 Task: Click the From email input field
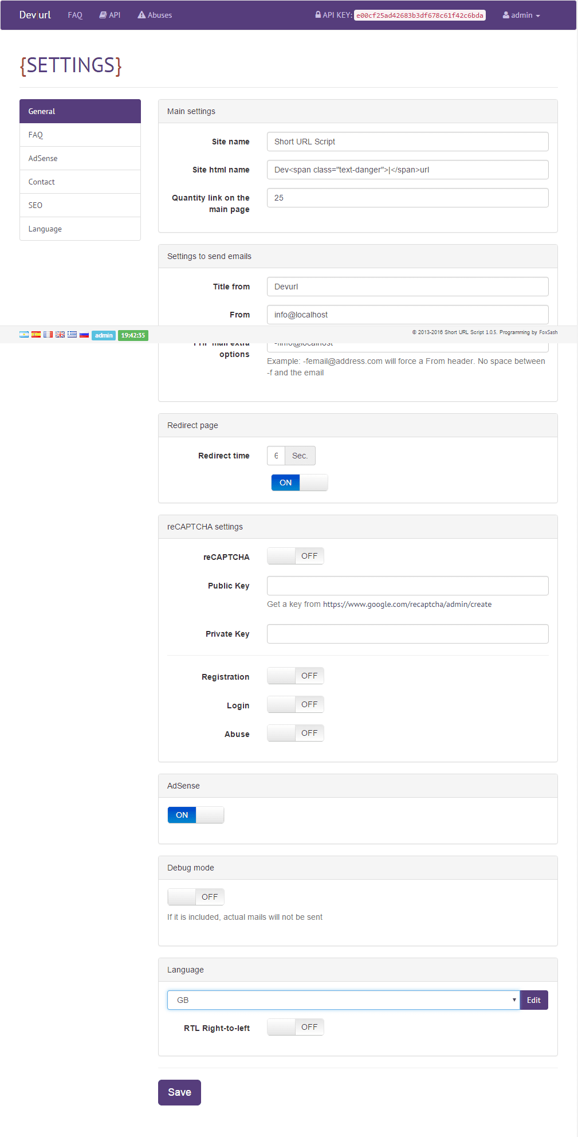[408, 315]
